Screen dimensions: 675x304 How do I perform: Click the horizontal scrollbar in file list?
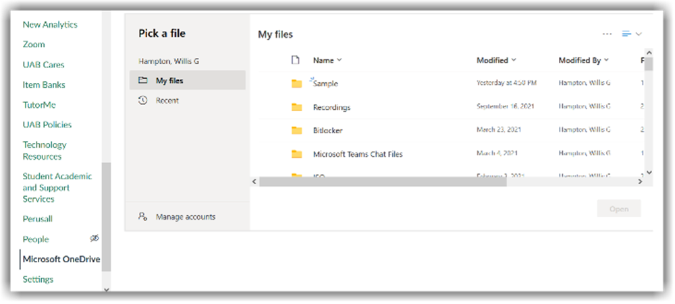coord(383,182)
